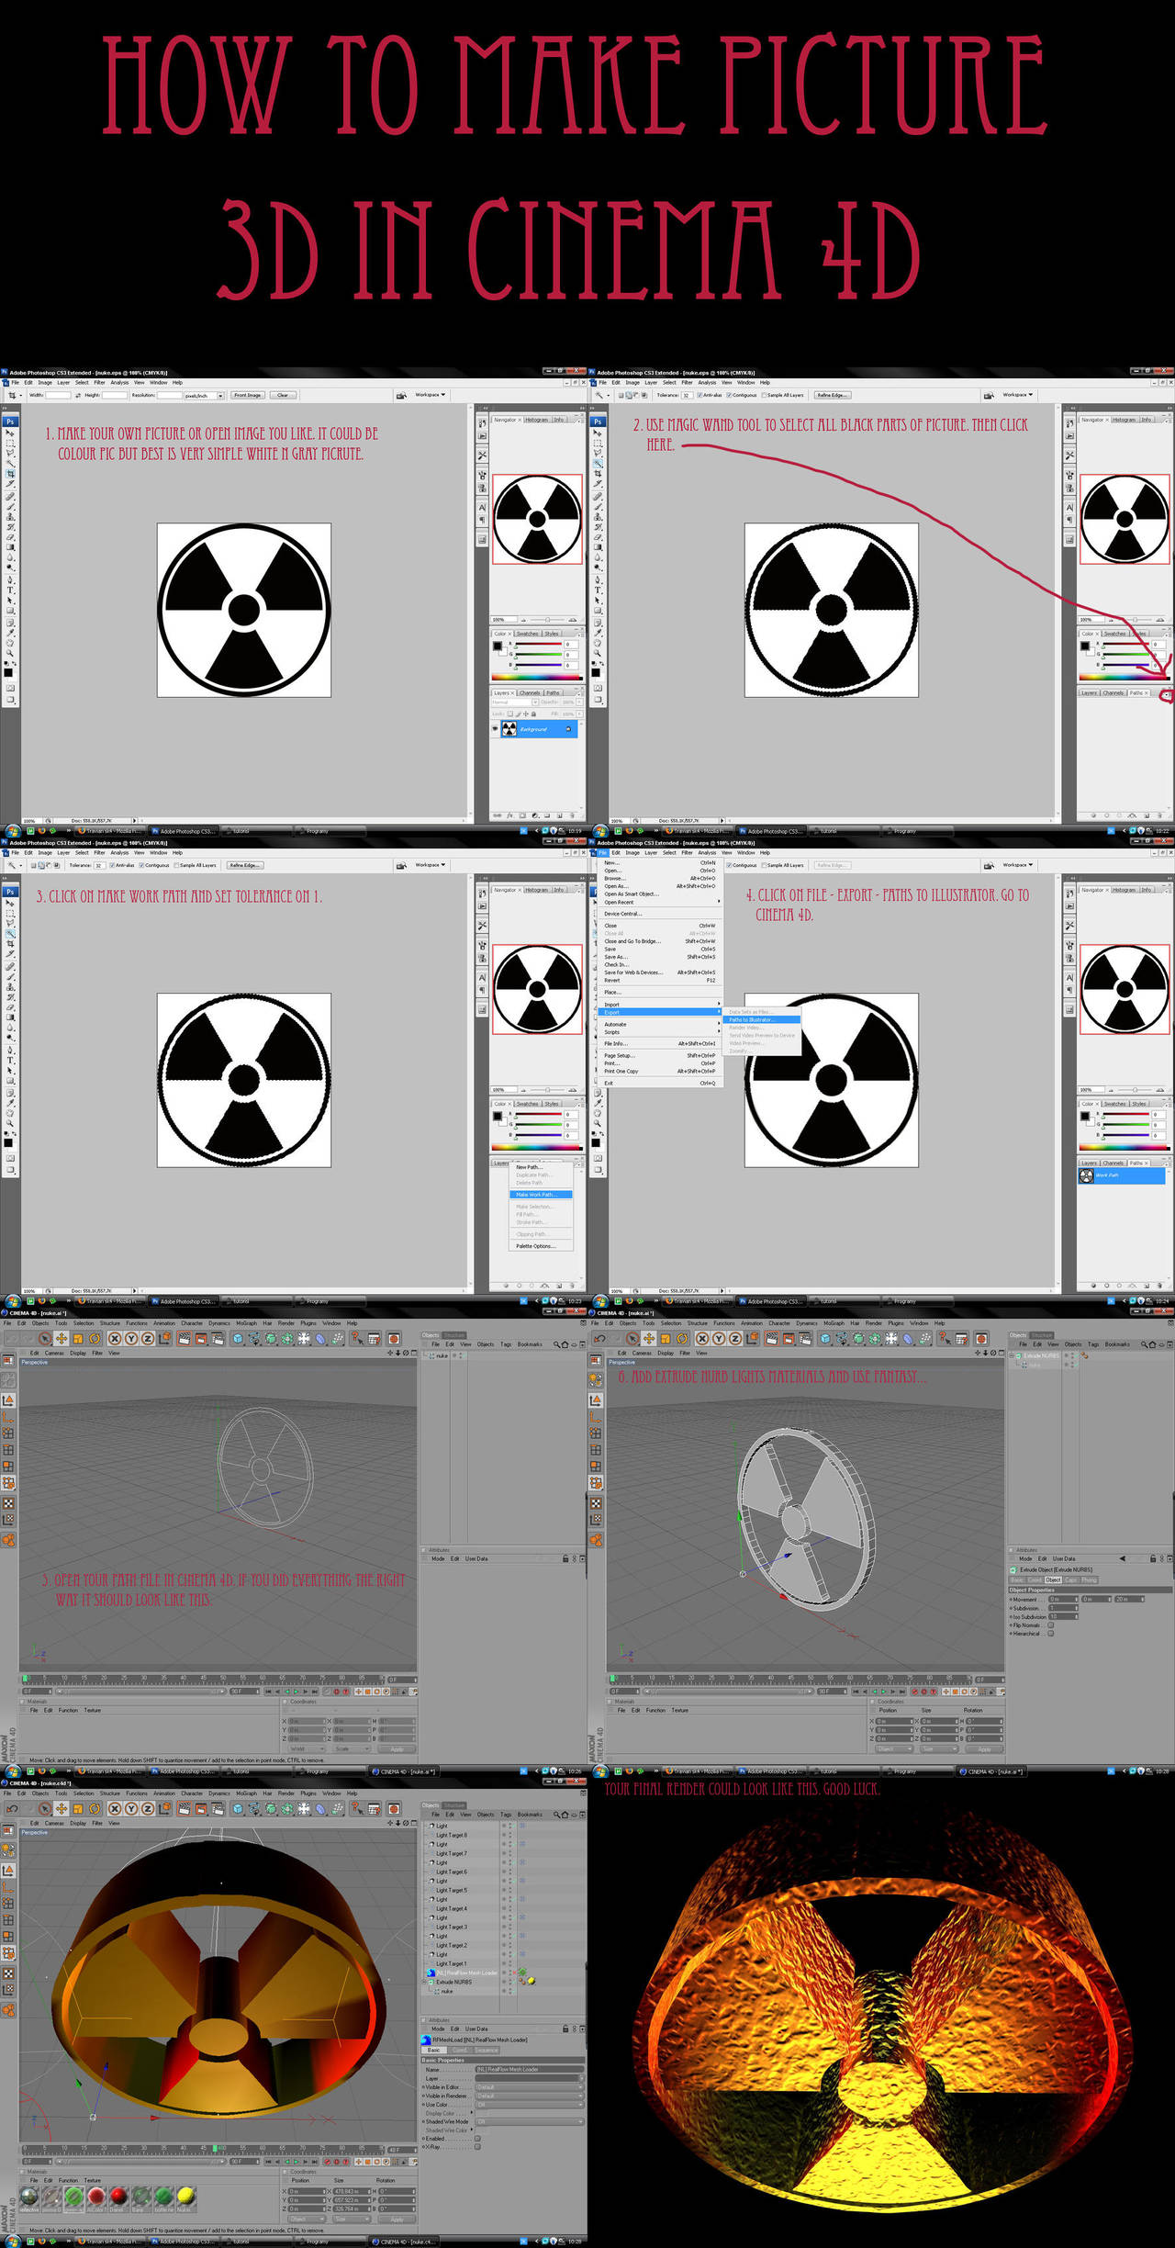1175x2248 pixels.
Task: Enable Flip Normals checkbox in step 6
Action: click(x=1051, y=1625)
